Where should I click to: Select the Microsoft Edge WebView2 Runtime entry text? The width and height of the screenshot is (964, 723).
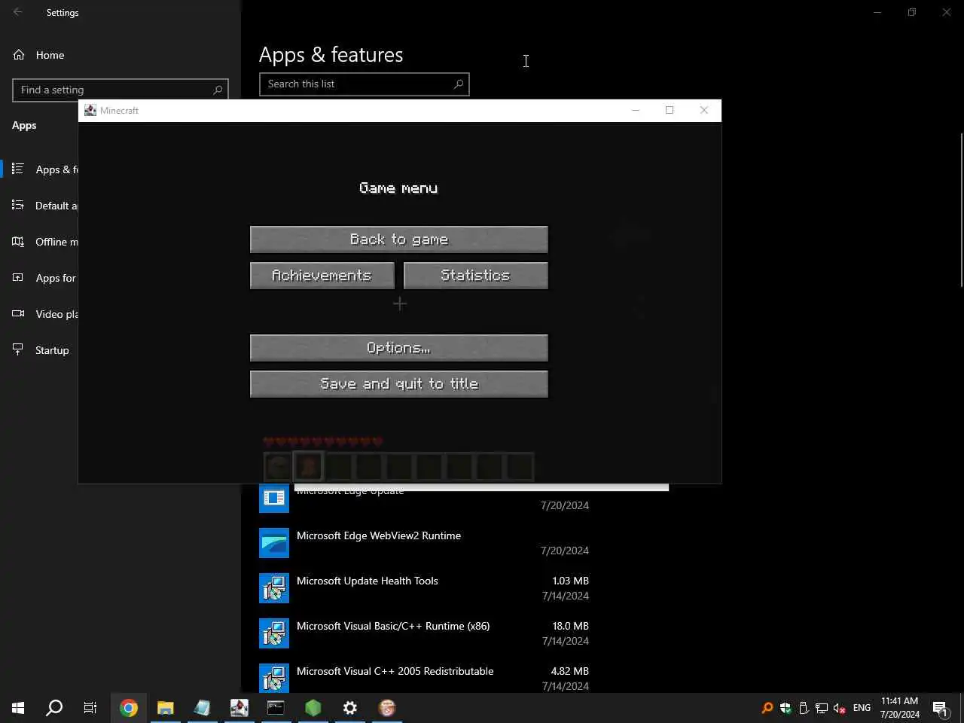point(379,535)
